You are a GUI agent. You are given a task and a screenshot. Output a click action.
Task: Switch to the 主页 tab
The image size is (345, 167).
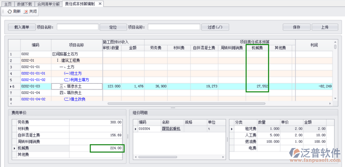tap(8, 4)
